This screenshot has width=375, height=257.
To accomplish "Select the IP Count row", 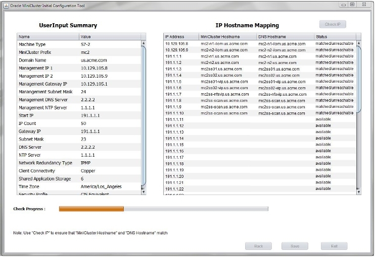I will (79, 123).
